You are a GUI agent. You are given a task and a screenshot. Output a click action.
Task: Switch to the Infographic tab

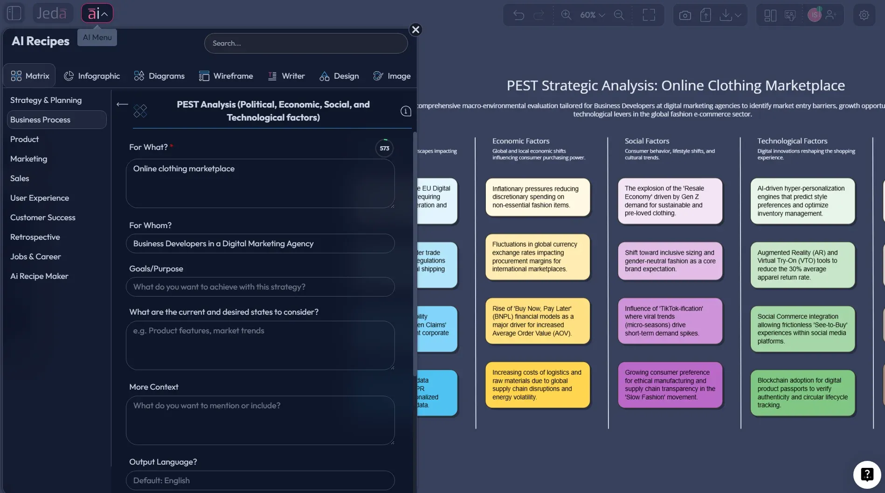click(92, 75)
